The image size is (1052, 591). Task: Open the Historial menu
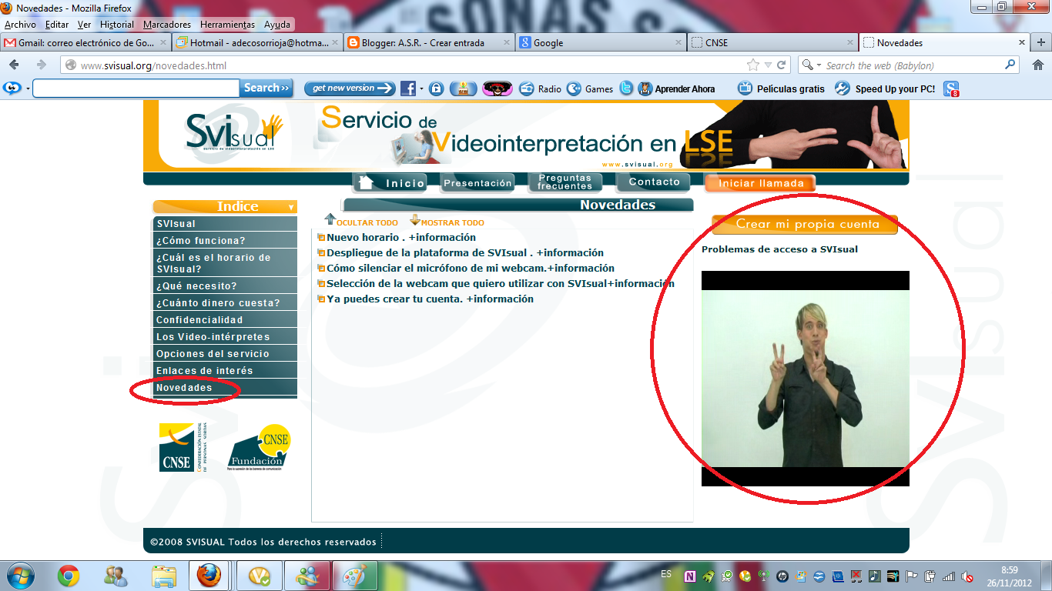click(117, 25)
